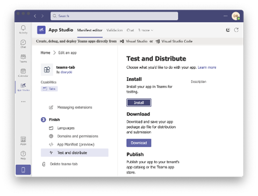
Task: Go back with the left arrow
Action: click(x=35, y=16)
